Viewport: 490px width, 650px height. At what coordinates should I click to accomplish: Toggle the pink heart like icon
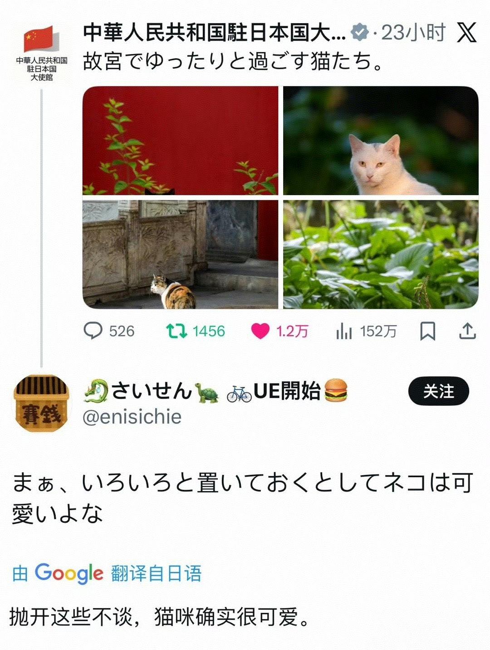pyautogui.click(x=260, y=331)
